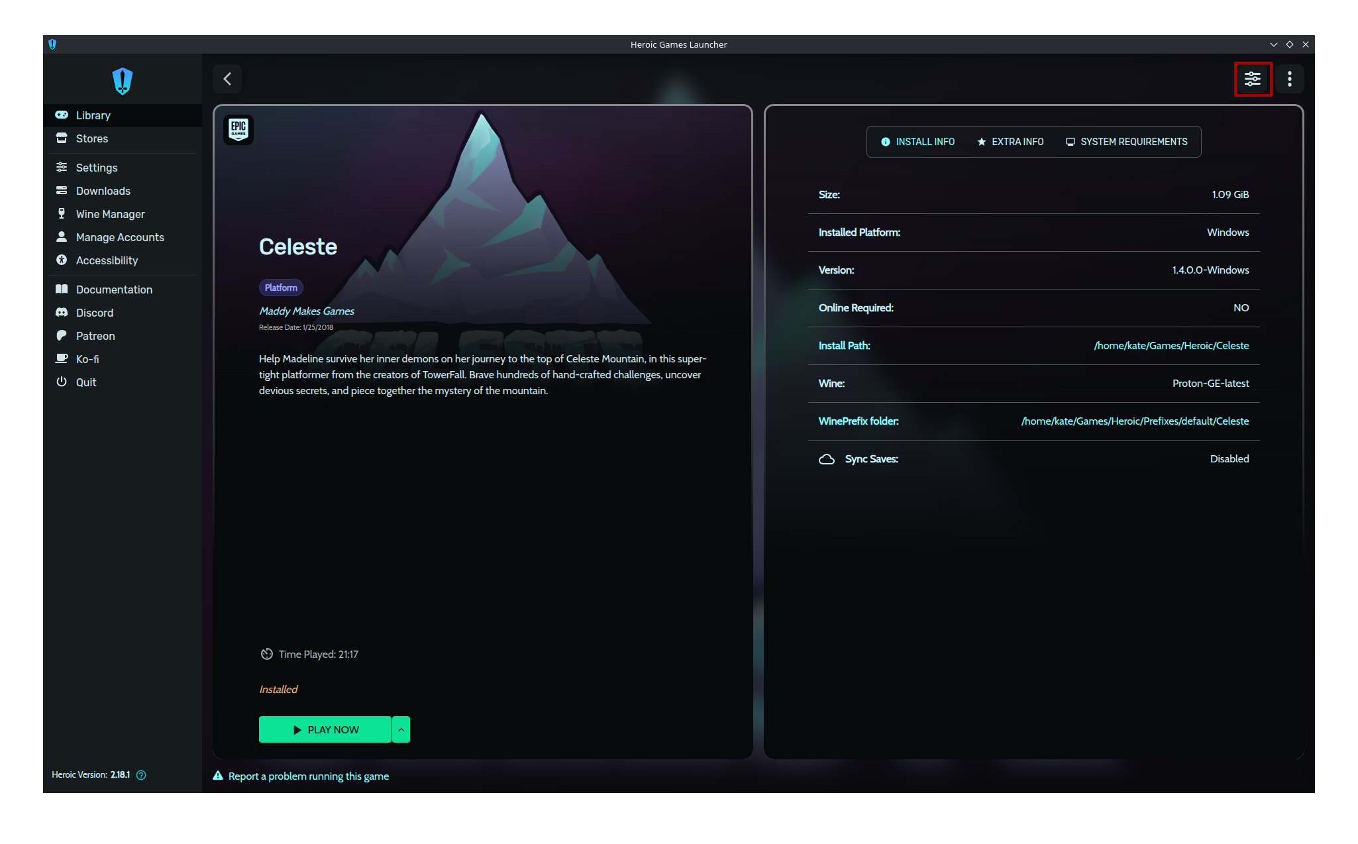The height and width of the screenshot is (844, 1358).
Task: Open Library from the sidebar
Action: (x=123, y=115)
